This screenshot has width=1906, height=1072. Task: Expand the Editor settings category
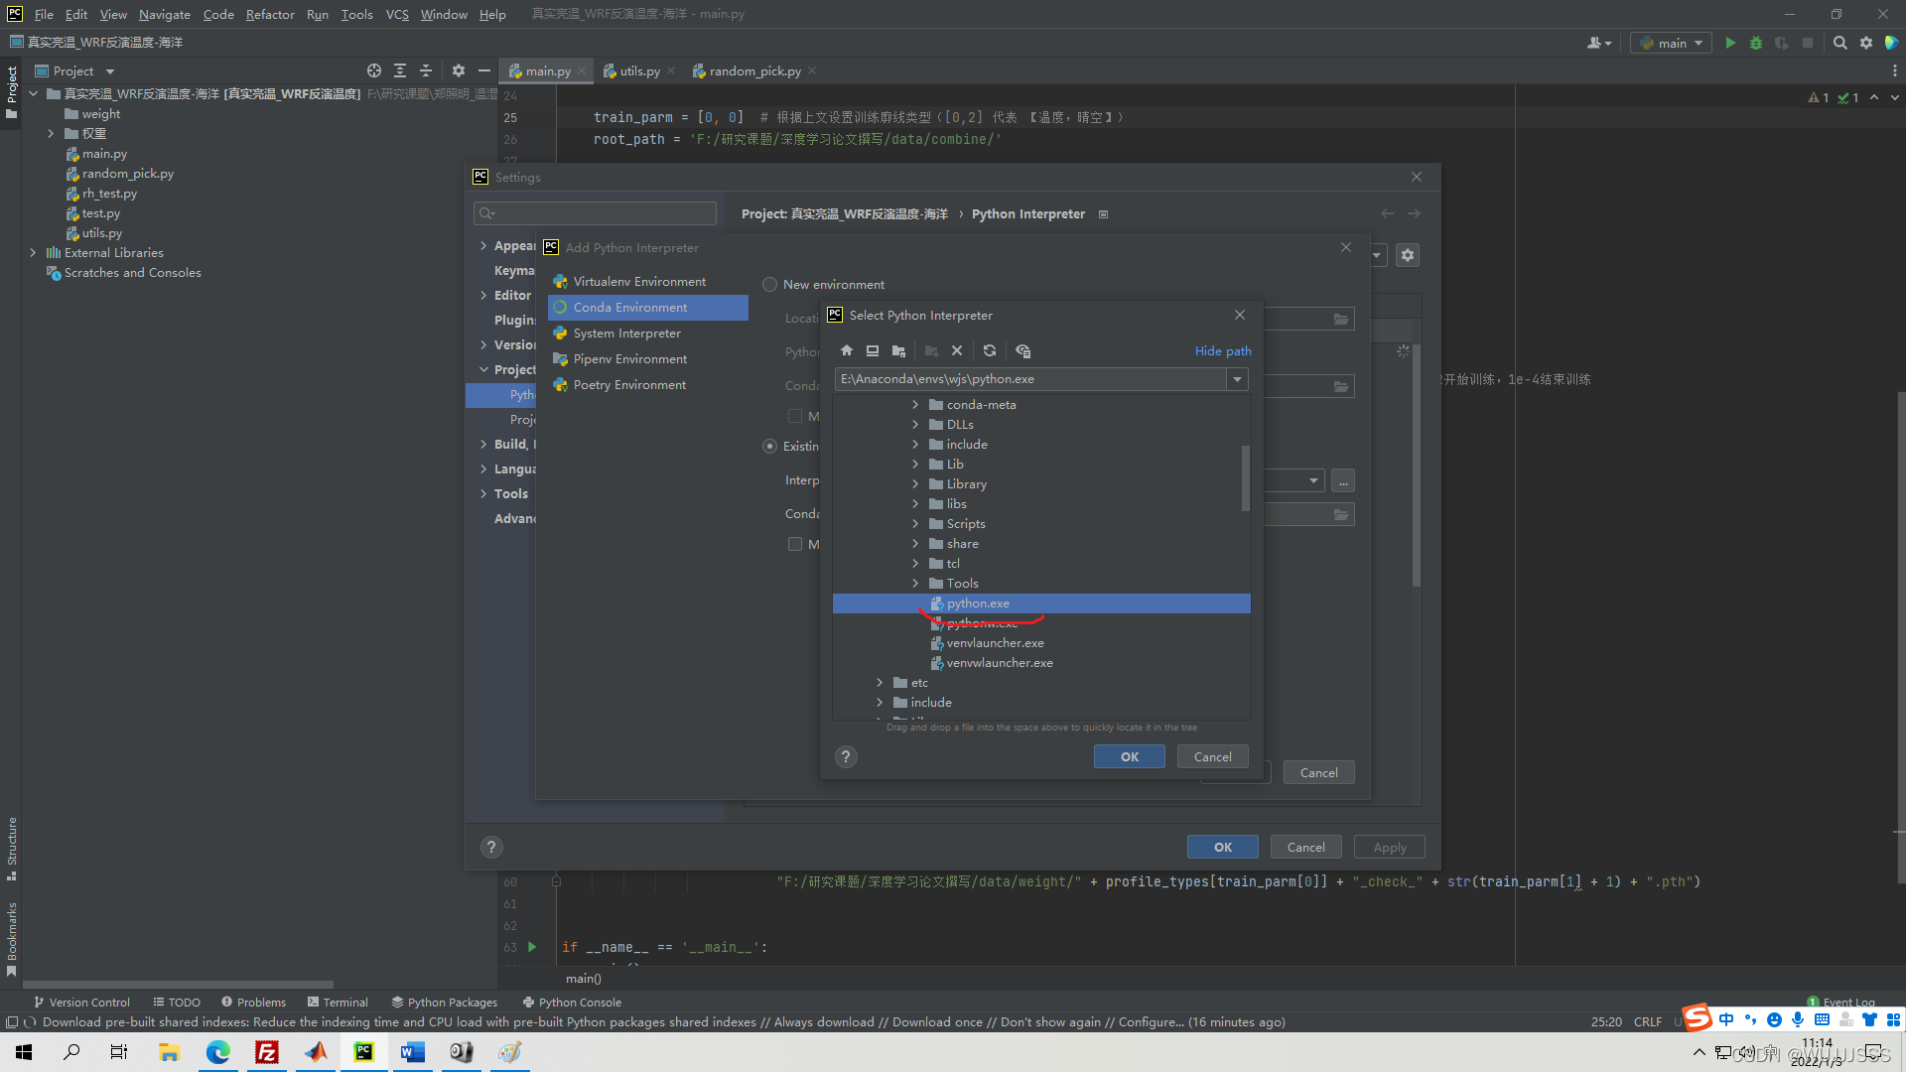point(483,295)
